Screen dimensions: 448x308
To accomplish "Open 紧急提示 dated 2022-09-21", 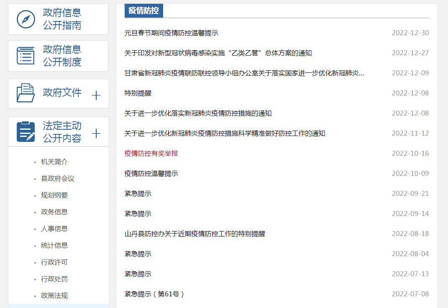I will [138, 193].
